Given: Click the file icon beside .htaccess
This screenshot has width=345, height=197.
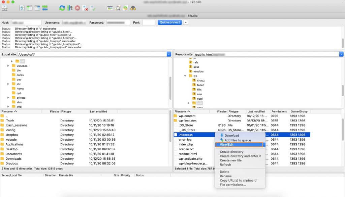Looking at the screenshot, I should click(x=176, y=135).
